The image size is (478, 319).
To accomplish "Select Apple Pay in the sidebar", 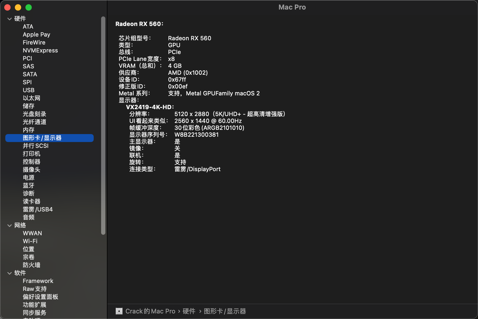I will pyautogui.click(x=36, y=34).
